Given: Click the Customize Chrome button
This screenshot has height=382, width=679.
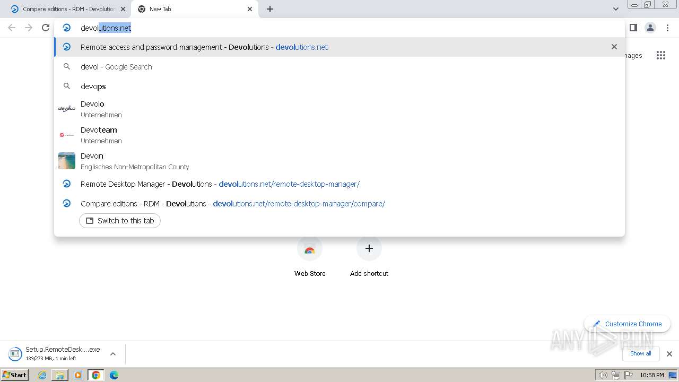Looking at the screenshot, I should [x=628, y=324].
